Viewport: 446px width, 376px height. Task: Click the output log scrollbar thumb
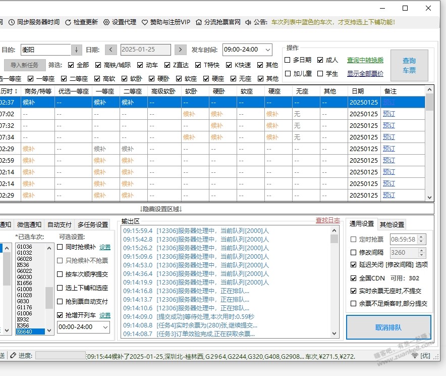[x=334, y=239]
